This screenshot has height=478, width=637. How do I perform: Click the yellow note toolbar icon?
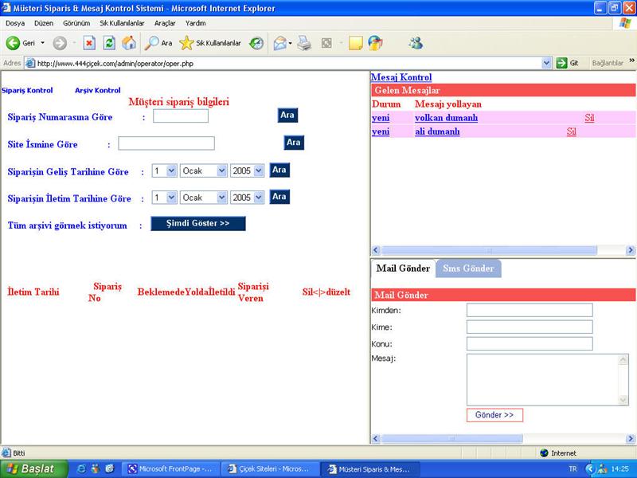click(x=355, y=43)
